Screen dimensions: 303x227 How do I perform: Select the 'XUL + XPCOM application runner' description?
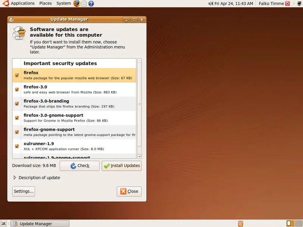click(x=52, y=149)
